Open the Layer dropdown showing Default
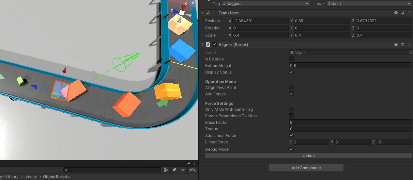Viewport: 413px width, 180px height. (369, 4)
